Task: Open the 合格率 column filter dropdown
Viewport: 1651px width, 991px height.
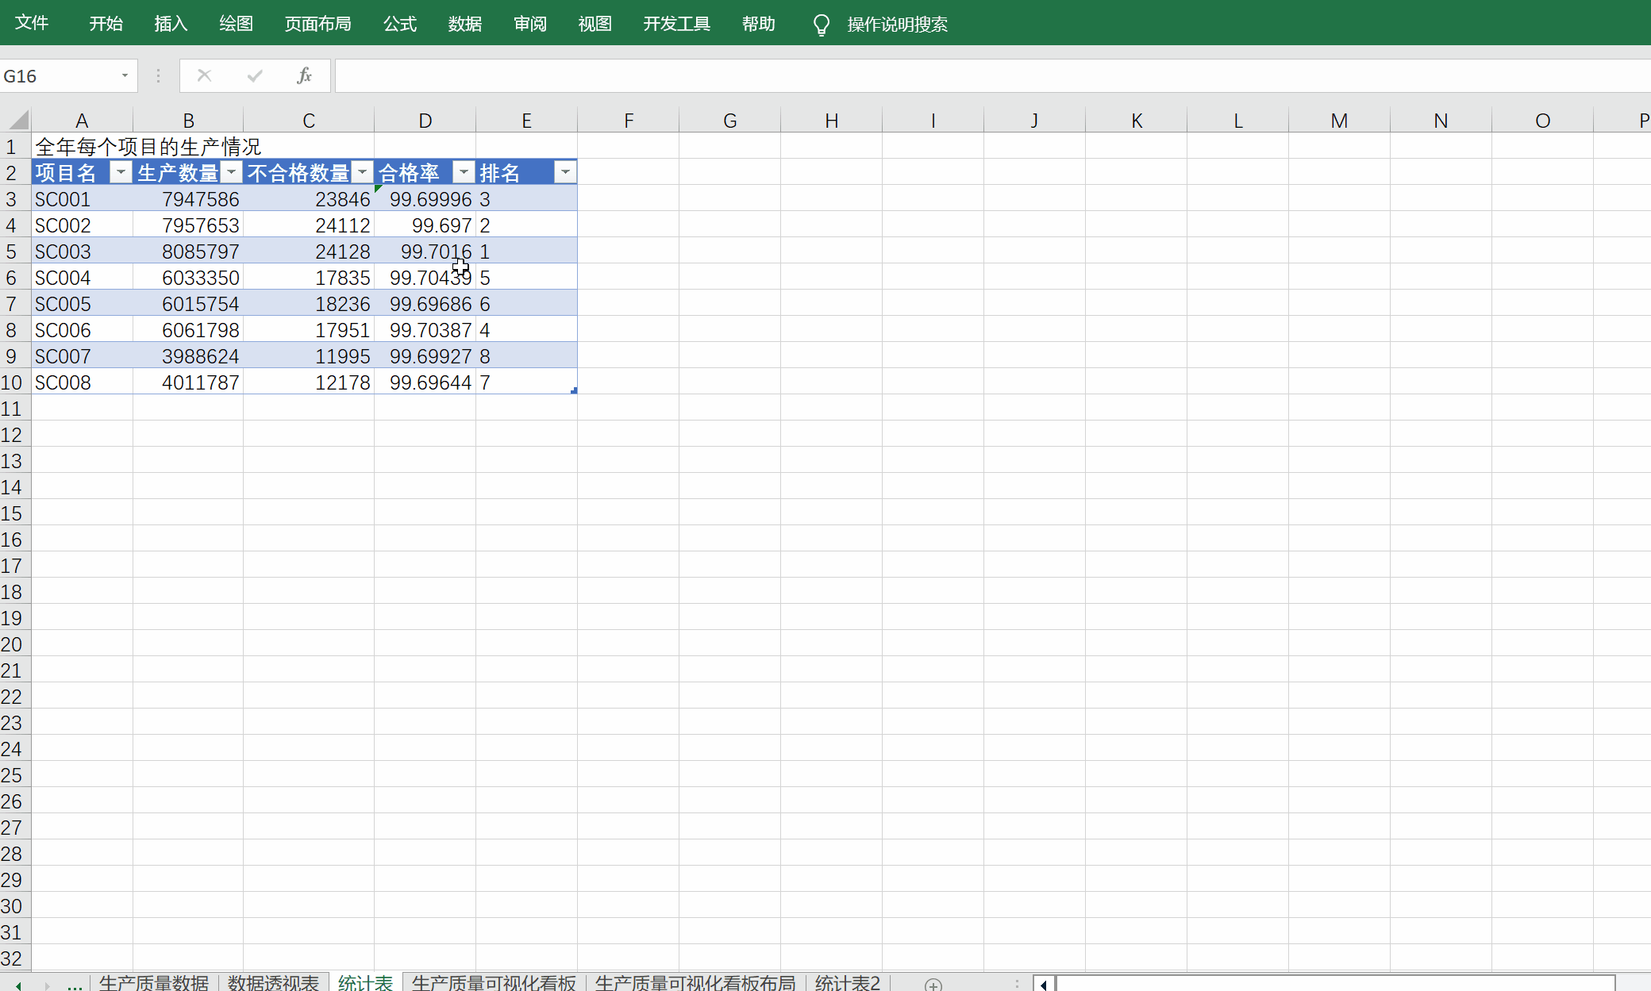Action: pyautogui.click(x=464, y=172)
